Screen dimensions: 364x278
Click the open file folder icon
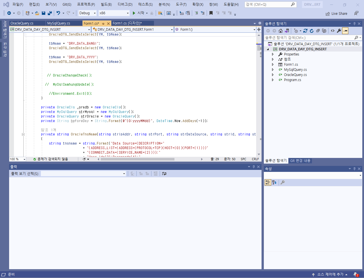click(37, 13)
